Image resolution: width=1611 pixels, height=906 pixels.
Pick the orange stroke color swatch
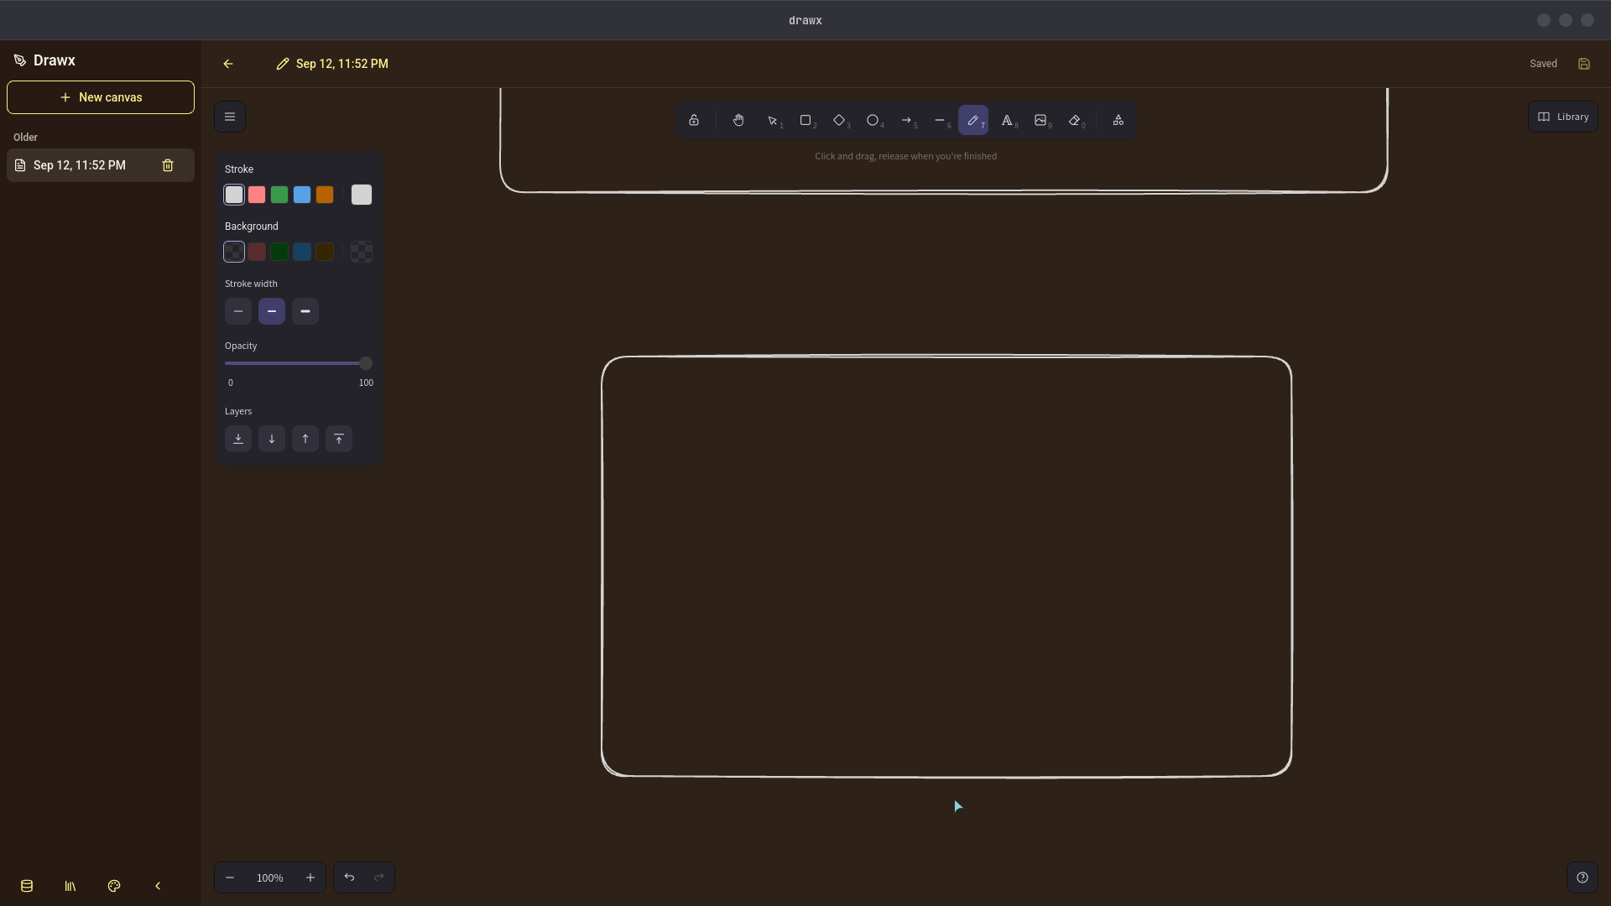[325, 195]
